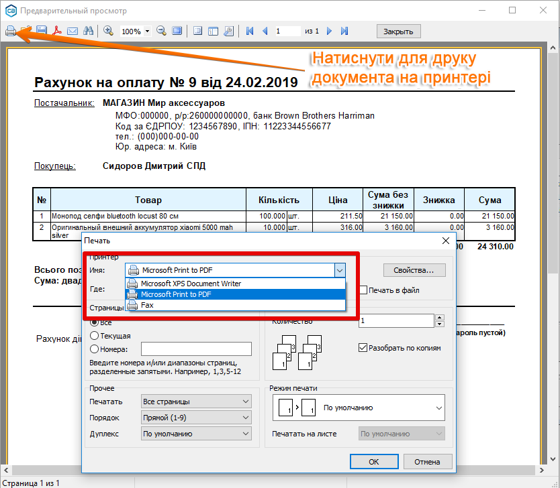
Task: Close the Печать dialog with X
Action: tap(446, 241)
